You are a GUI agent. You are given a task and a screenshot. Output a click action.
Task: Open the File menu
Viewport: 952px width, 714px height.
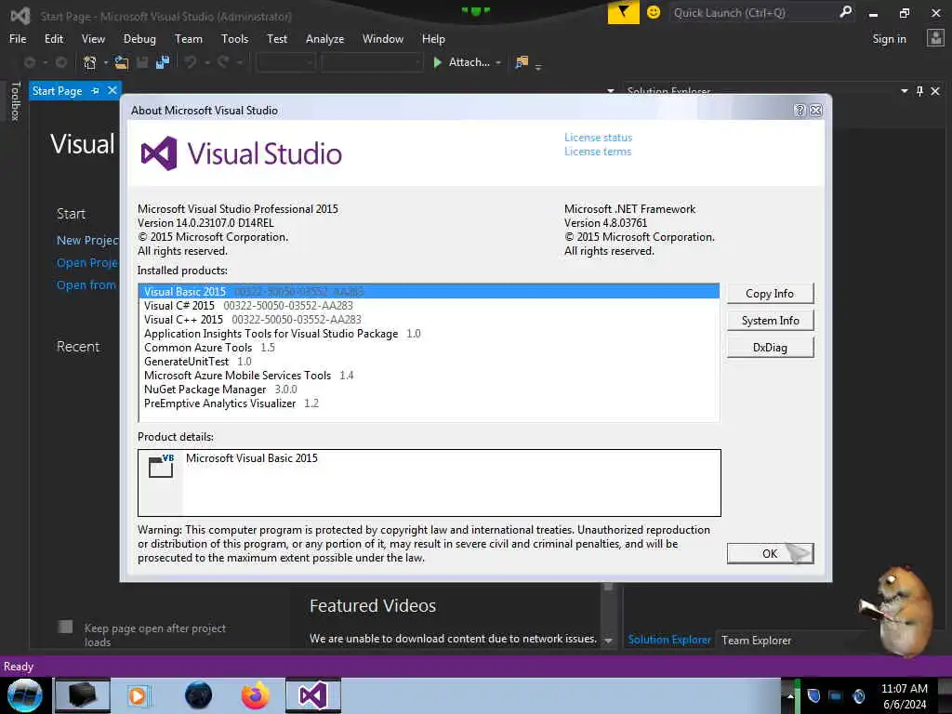pos(18,39)
